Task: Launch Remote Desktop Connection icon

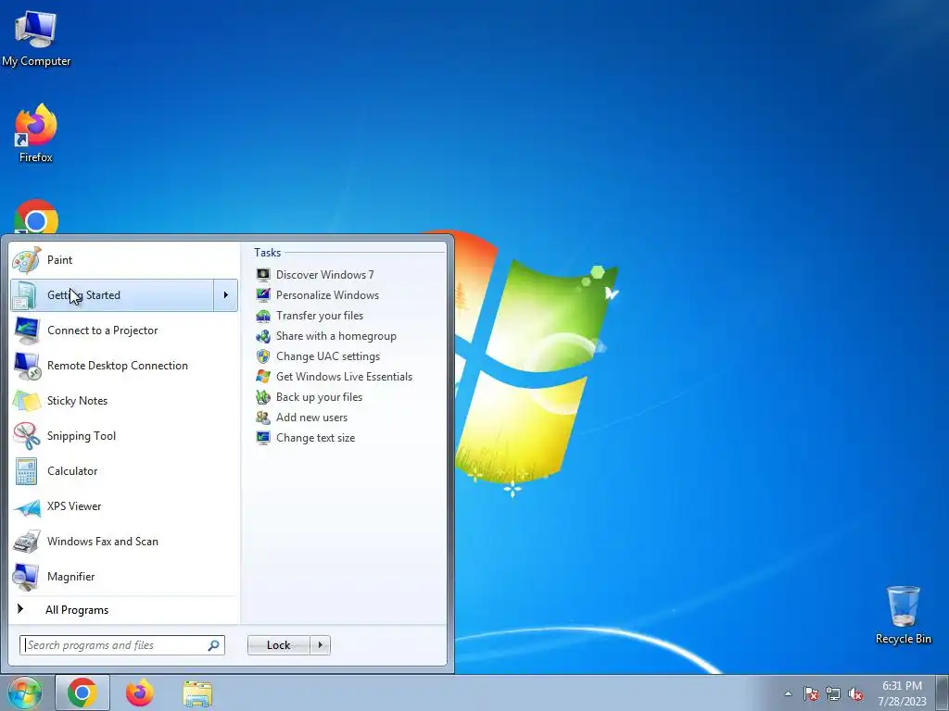Action: tap(26, 365)
